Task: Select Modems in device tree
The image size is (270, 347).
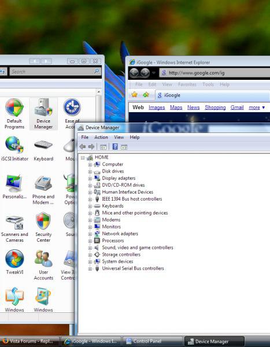Action: pyautogui.click(x=111, y=220)
